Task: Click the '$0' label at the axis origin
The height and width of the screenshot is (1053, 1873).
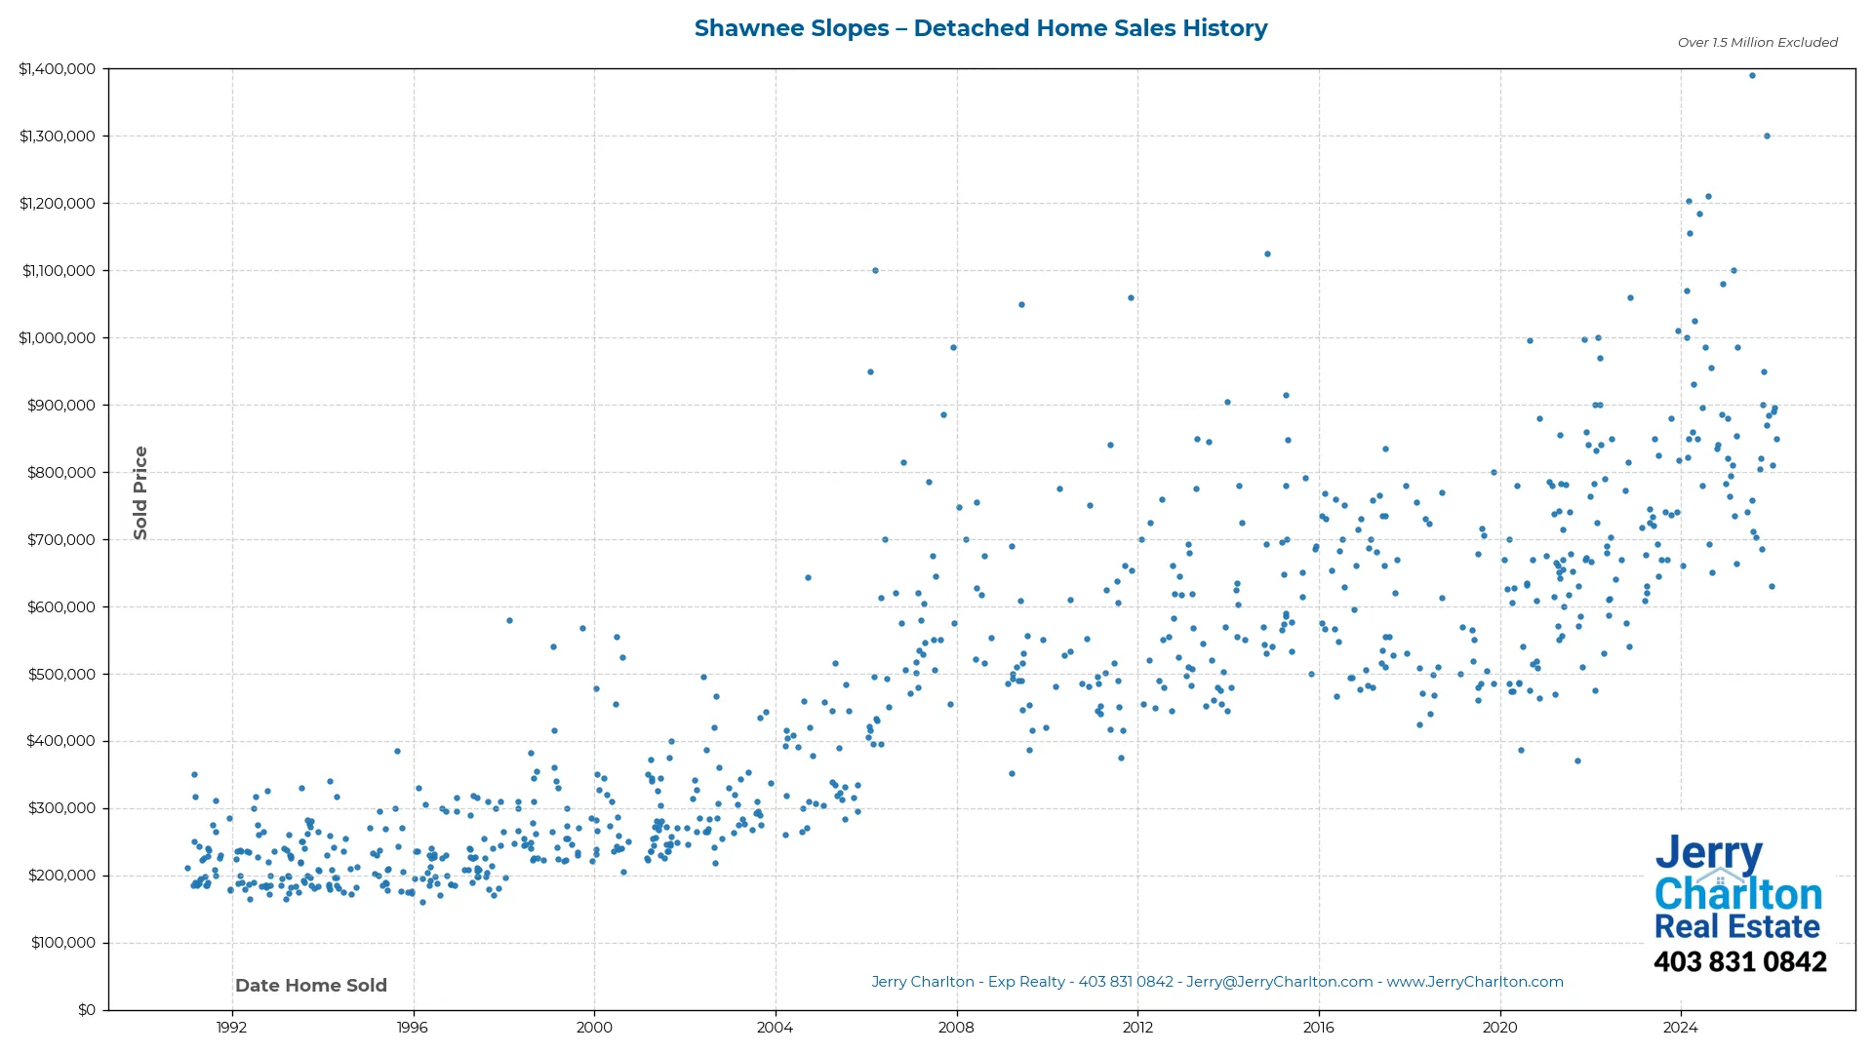Action: (x=88, y=1009)
